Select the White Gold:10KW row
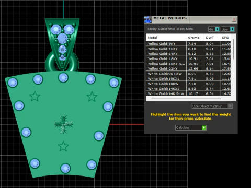Viewport: 251px width, 188px height. click(x=188, y=84)
